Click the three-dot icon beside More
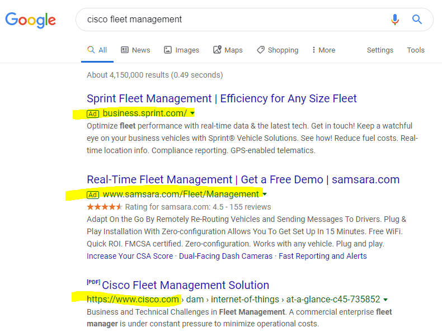Screen dimensions: 442x332 tap(313, 50)
